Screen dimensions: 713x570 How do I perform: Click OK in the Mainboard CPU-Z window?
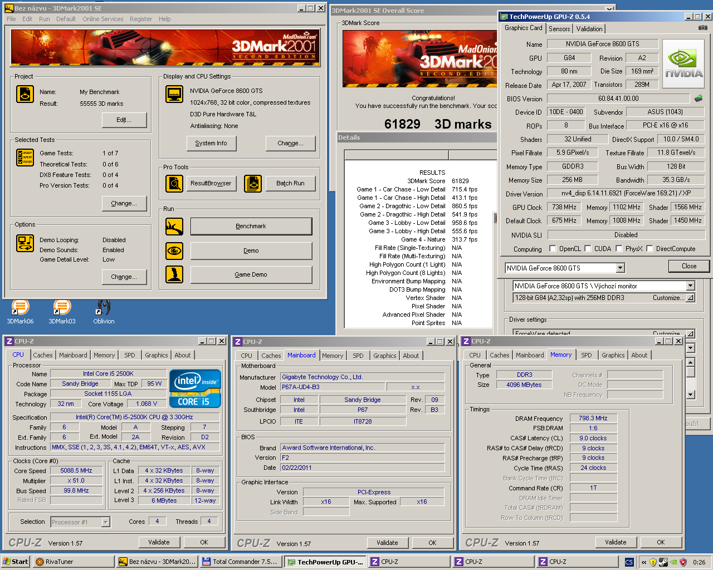[x=432, y=543]
